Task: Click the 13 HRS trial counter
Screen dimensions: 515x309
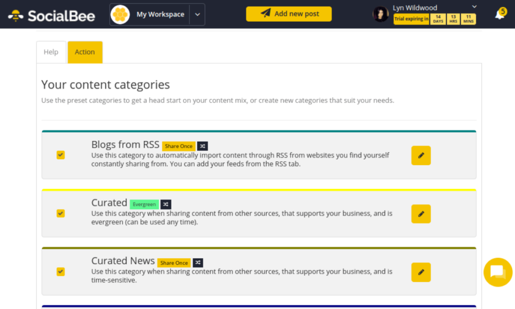Action: coord(453,19)
